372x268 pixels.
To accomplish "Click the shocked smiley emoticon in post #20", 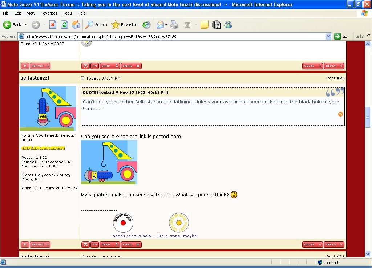I will (x=234, y=195).
